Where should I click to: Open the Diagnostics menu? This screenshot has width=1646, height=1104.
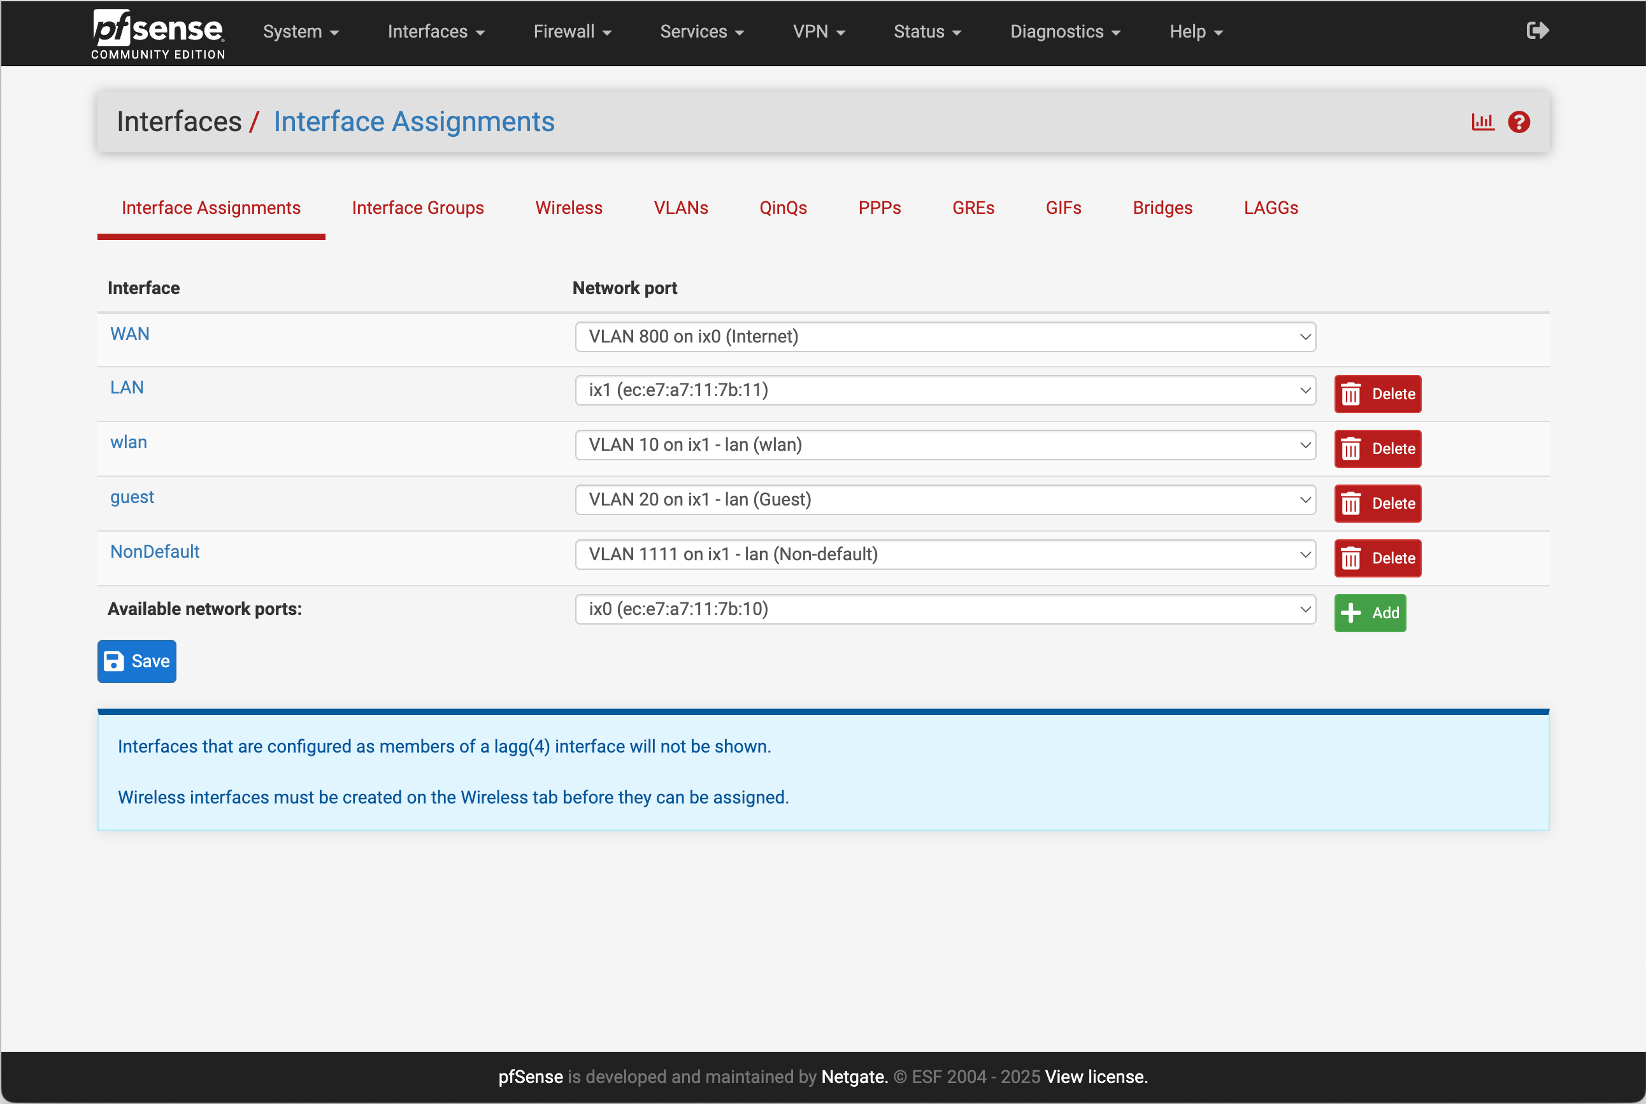(1064, 32)
